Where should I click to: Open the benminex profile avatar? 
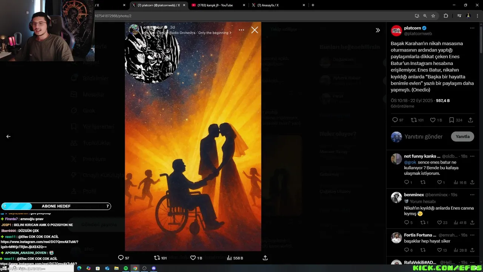396,198
